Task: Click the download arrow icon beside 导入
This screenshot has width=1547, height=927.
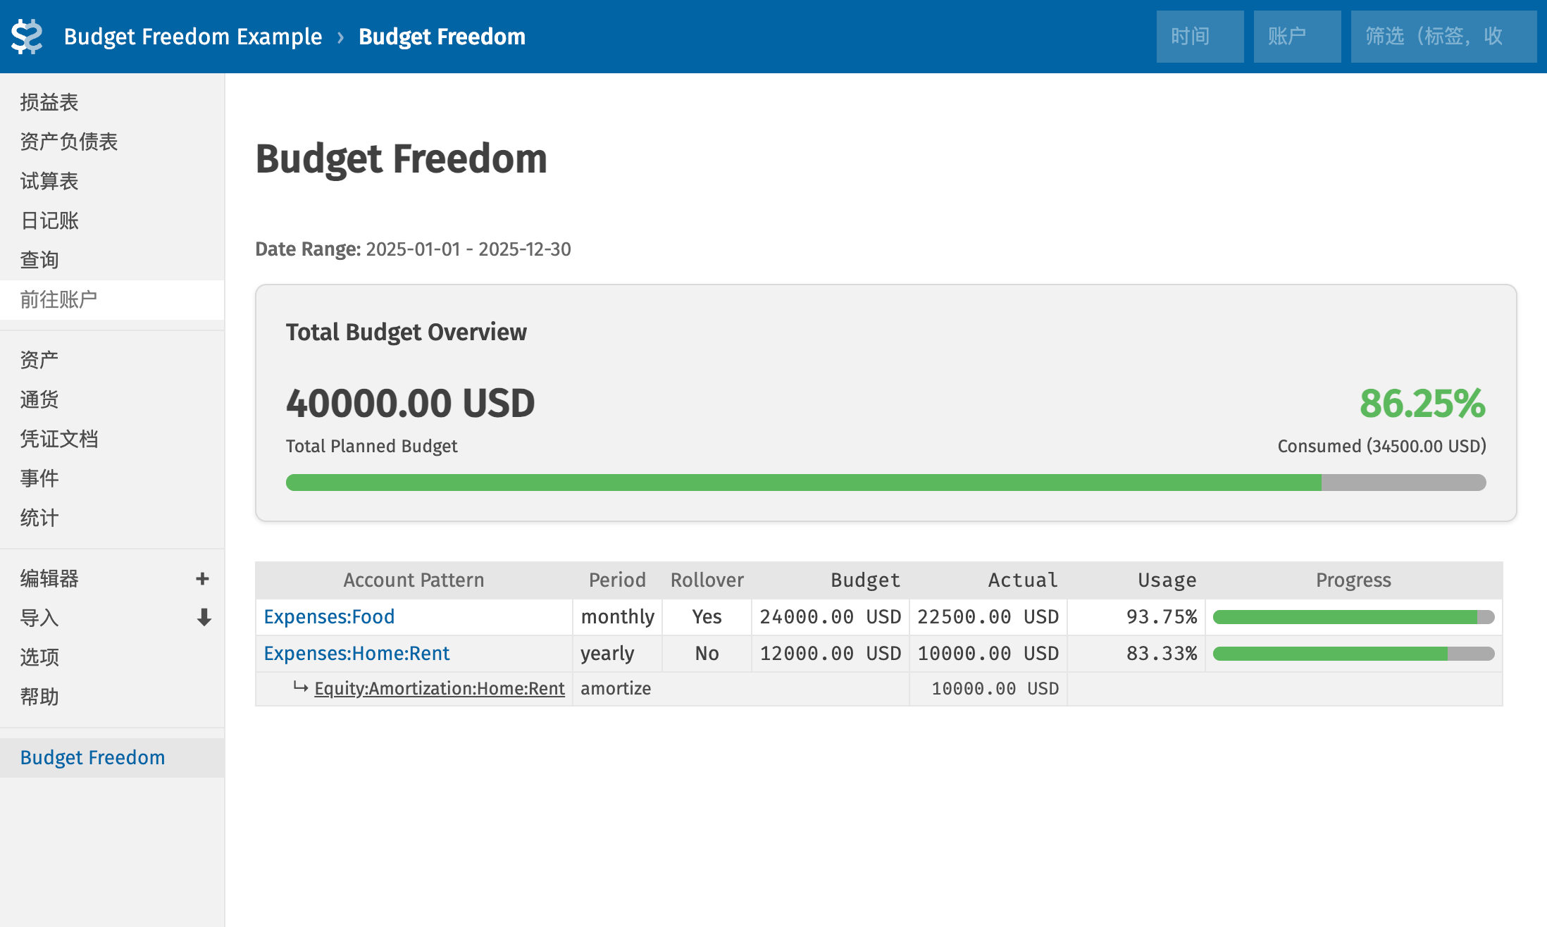Action: point(204,618)
